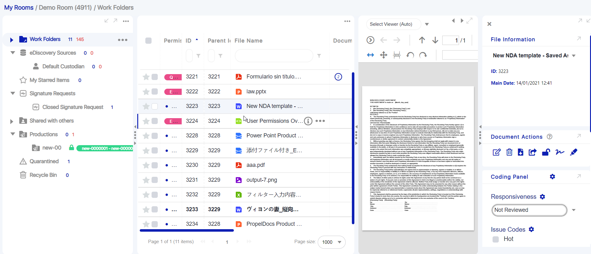Rotate the page clockwise in viewer
Viewport: 591px width, 254px height.
coord(423,55)
